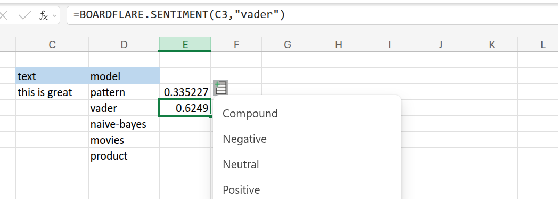558x199 pixels.
Task: Click the Insert Data field icon
Action: click(x=220, y=88)
